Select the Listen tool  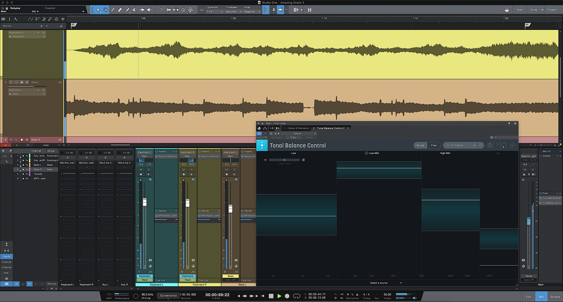[x=148, y=10]
